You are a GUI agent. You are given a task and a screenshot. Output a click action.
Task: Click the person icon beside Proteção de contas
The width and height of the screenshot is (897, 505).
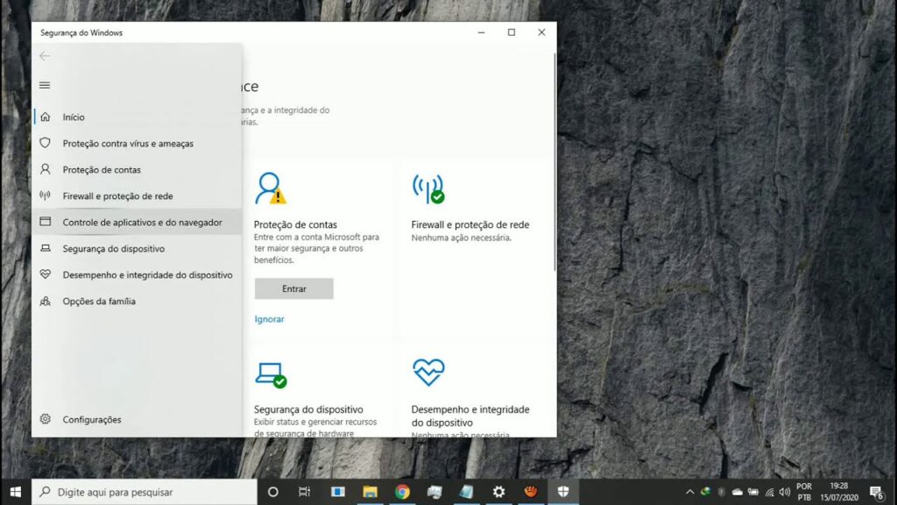pos(46,169)
